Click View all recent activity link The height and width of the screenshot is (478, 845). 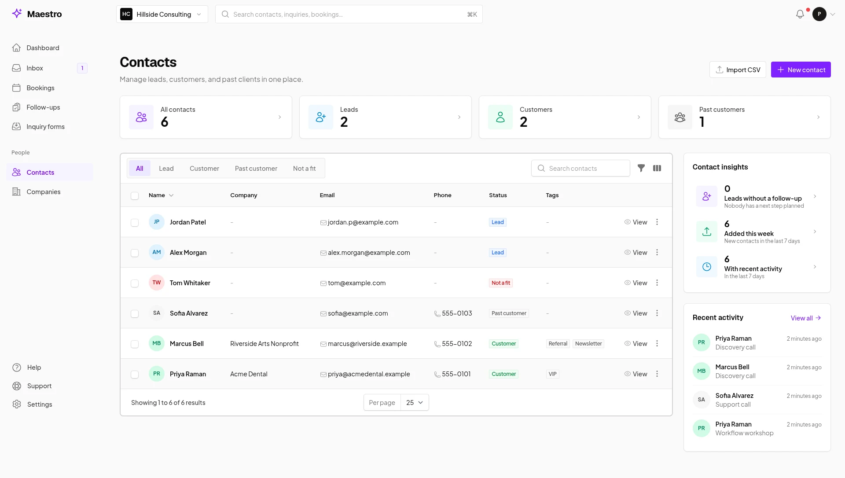point(806,318)
